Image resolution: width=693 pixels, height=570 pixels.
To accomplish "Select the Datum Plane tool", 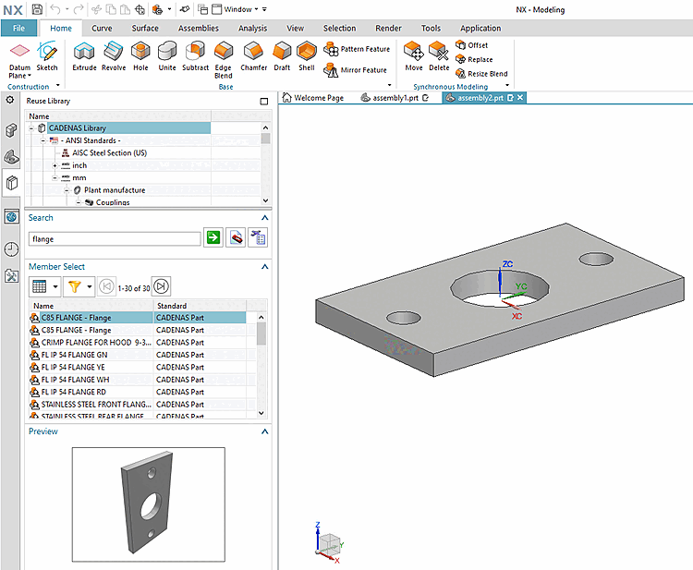I will click(20, 60).
